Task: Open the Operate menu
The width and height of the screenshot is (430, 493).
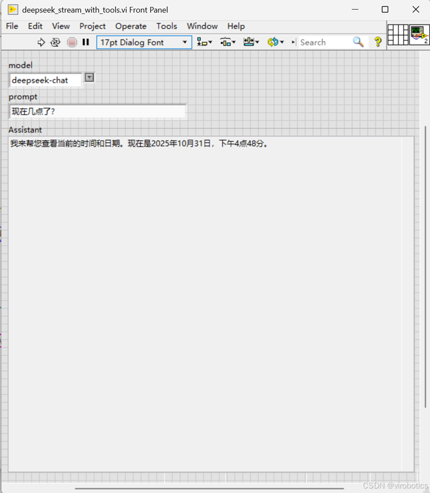Action: [131, 26]
